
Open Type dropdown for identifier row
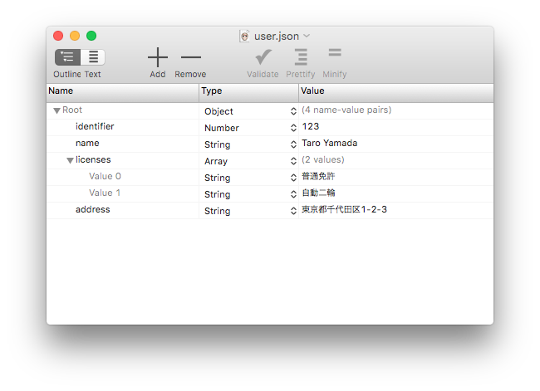click(293, 128)
